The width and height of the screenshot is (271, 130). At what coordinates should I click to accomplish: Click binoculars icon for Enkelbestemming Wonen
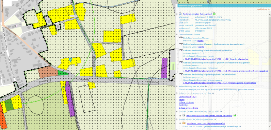(x=181, y=38)
